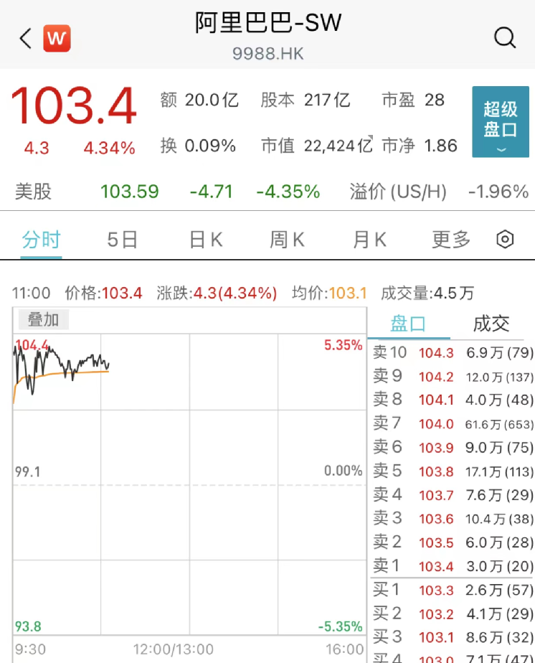Screen dimensions: 535x663
Task: Click the 叠加 overlay button on the chart
Action: [42, 320]
